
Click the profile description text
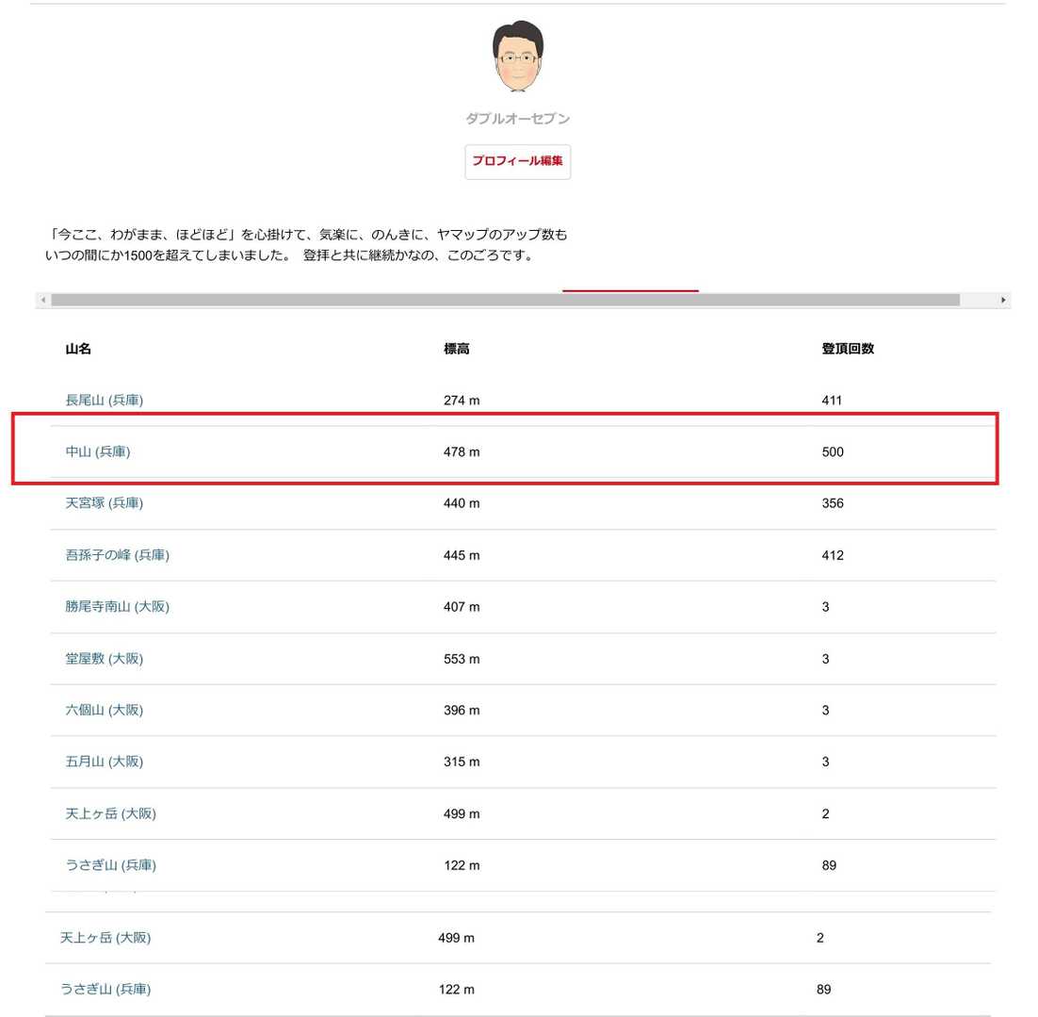[x=306, y=244]
